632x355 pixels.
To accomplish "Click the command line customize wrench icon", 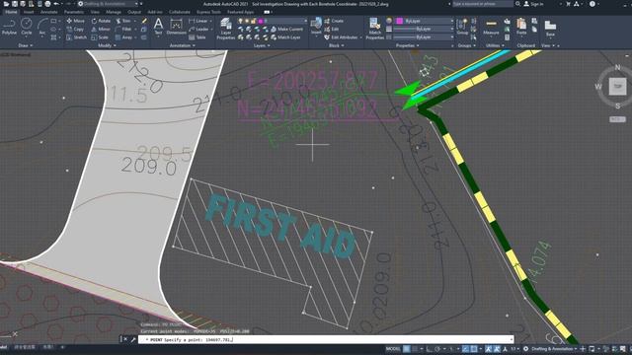I will click(x=133, y=339).
